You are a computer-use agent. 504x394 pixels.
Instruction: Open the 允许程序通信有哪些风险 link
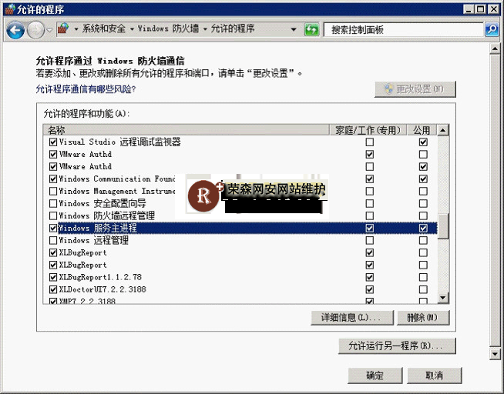86,89
